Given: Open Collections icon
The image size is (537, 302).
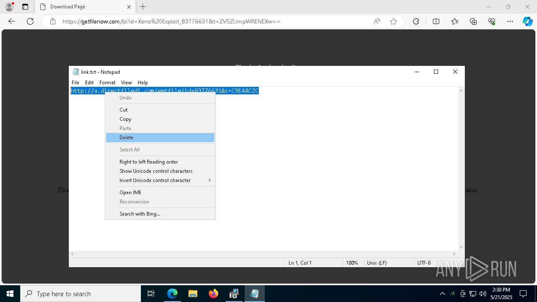Looking at the screenshot, I should pos(473,21).
